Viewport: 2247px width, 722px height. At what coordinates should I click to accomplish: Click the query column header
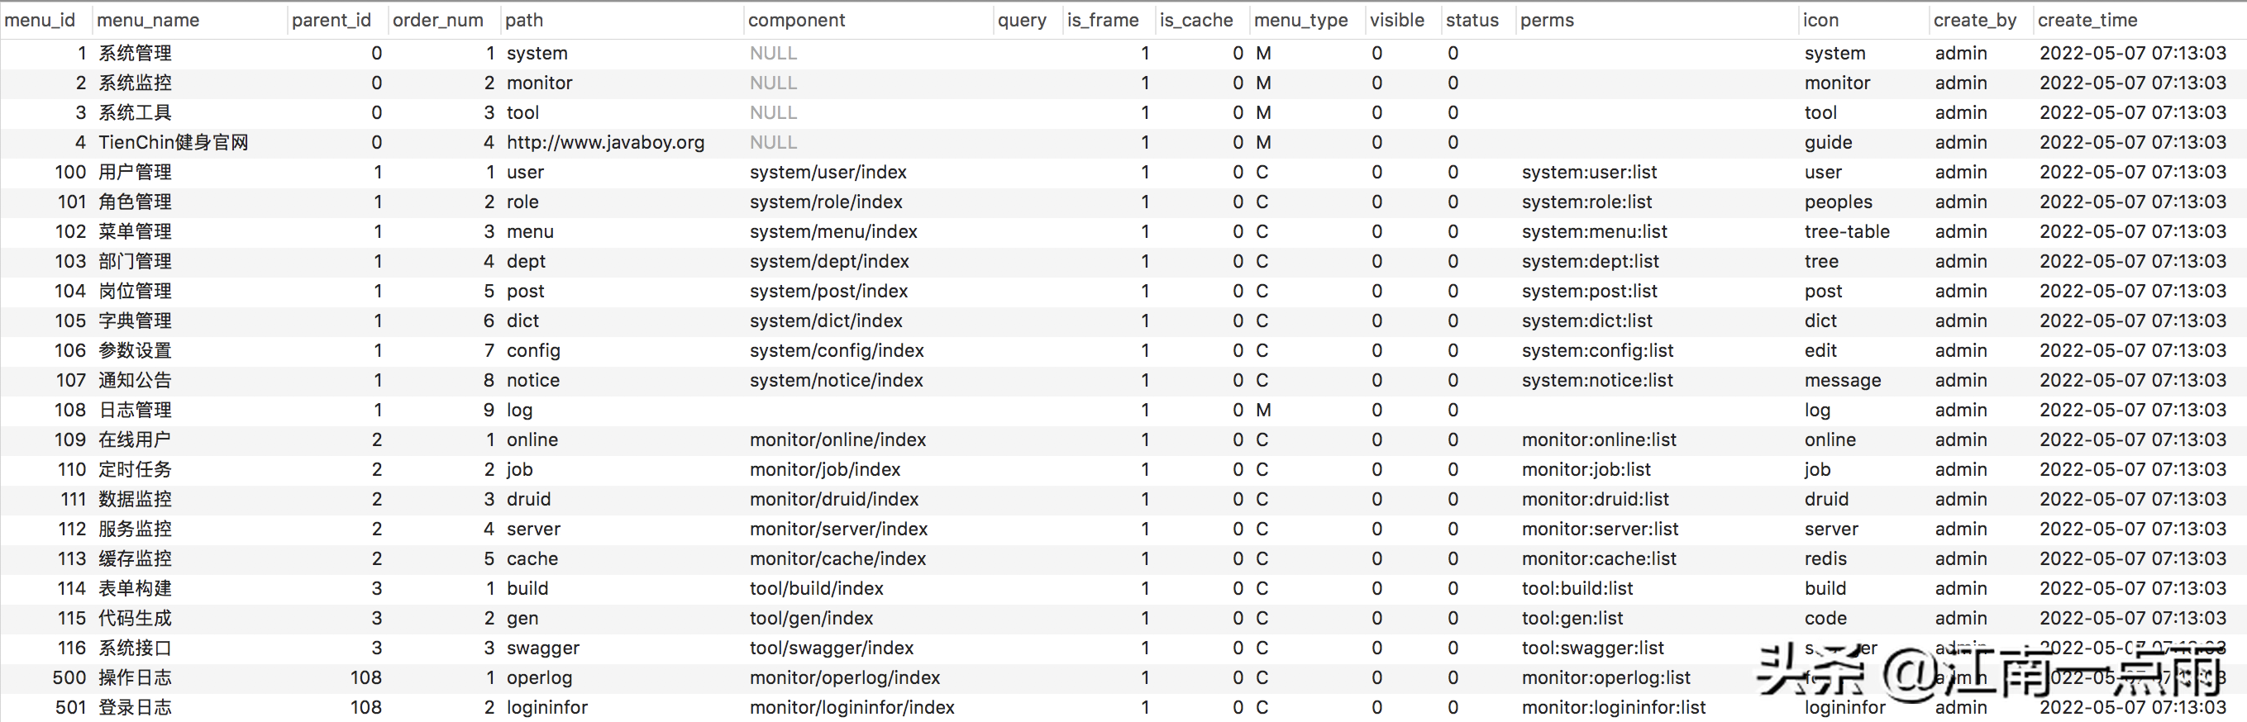(x=1022, y=20)
